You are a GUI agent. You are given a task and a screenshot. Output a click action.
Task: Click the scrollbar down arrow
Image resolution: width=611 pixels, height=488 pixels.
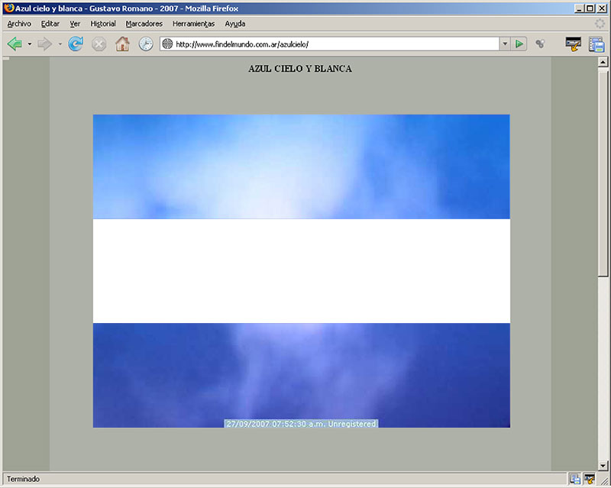[603, 465]
